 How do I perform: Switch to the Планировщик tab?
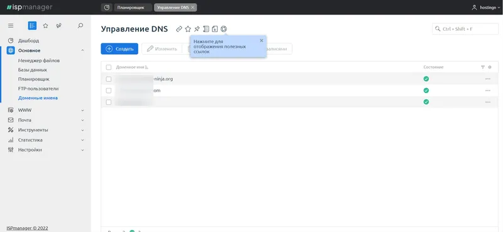point(133,8)
